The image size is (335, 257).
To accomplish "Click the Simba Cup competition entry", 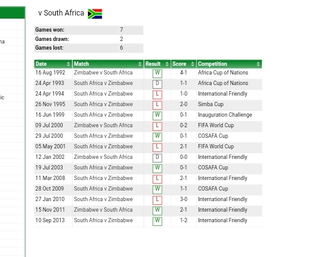I will tap(211, 104).
